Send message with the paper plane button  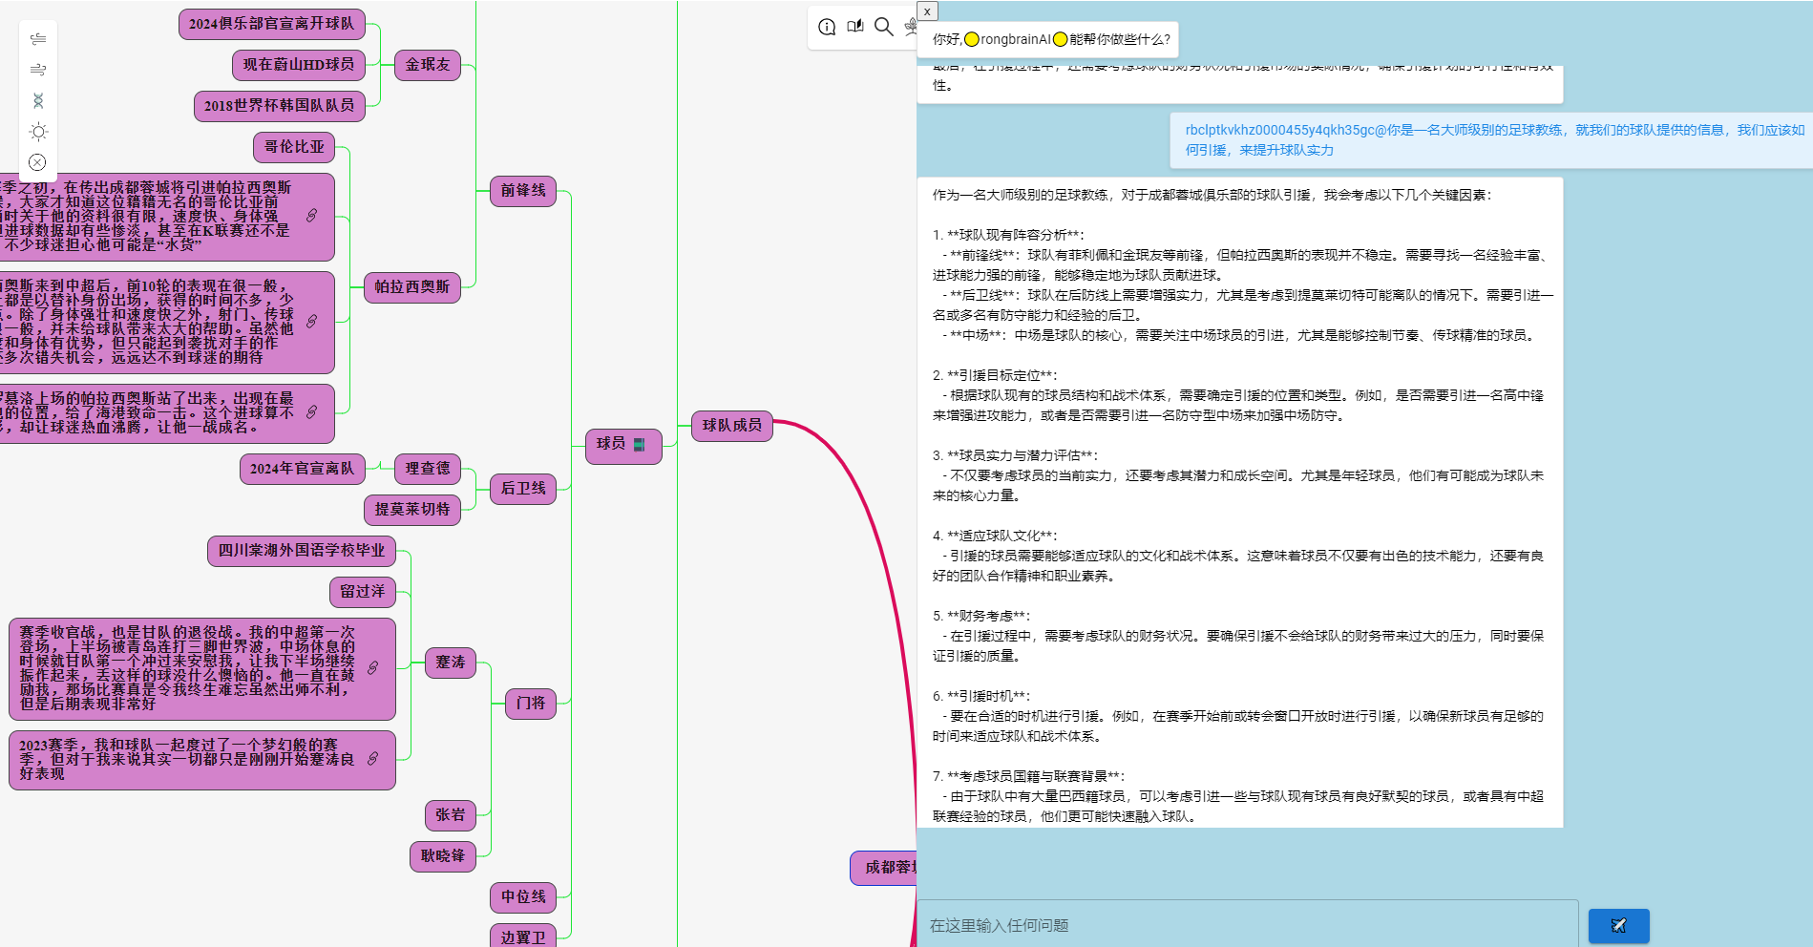pos(1618,925)
